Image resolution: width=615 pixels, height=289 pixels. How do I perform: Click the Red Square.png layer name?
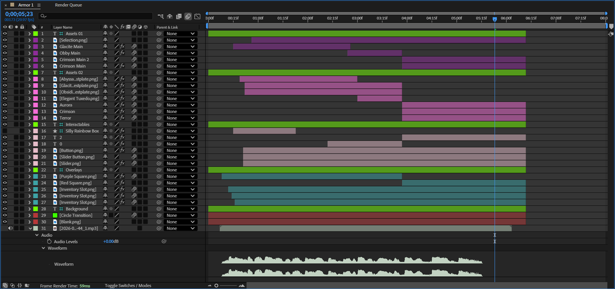(75, 183)
